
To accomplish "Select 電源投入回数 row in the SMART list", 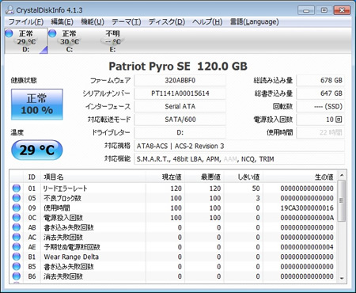I will click(173, 218).
